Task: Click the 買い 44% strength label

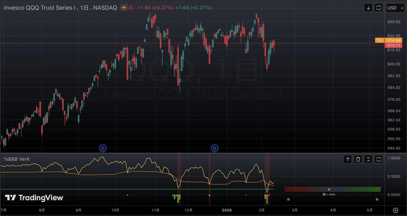Action: pos(329,194)
